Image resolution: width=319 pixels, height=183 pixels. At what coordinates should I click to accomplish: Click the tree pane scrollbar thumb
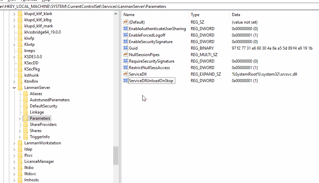tap(116, 156)
